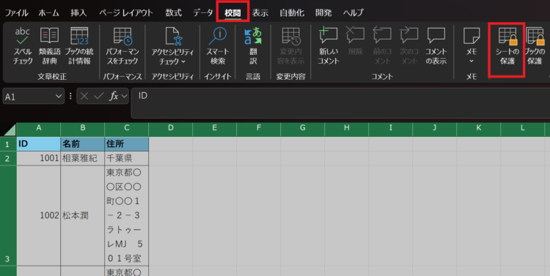Add a 新しいコメント new comment

(x=329, y=46)
